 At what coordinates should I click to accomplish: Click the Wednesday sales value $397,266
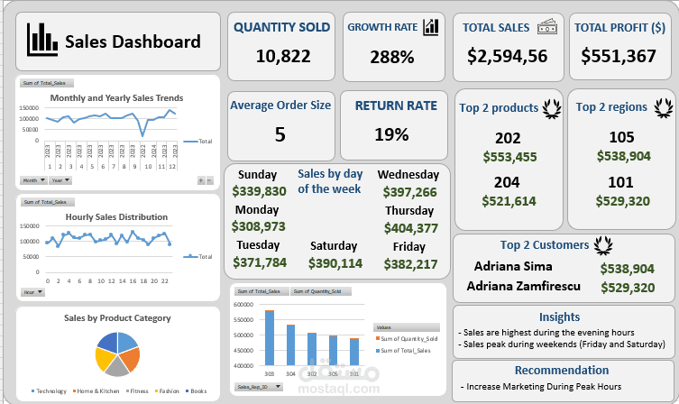click(x=409, y=192)
